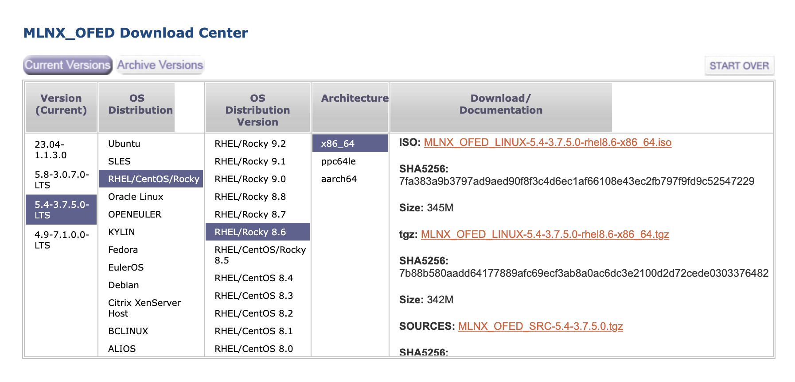Download the rhel8.6 x86_64 ISO file
The image size is (795, 382).
[x=548, y=142]
